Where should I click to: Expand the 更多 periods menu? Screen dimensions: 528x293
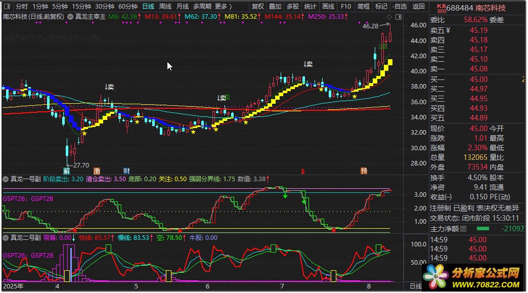point(224,7)
